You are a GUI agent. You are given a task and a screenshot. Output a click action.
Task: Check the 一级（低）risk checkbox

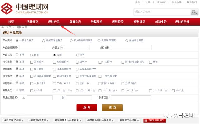(x=32, y=84)
